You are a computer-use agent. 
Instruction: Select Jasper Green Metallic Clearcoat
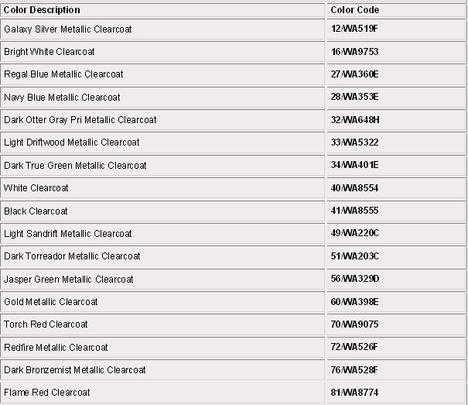pyautogui.click(x=69, y=279)
